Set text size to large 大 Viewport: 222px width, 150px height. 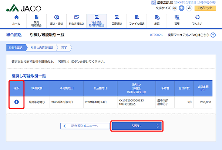(189, 8)
